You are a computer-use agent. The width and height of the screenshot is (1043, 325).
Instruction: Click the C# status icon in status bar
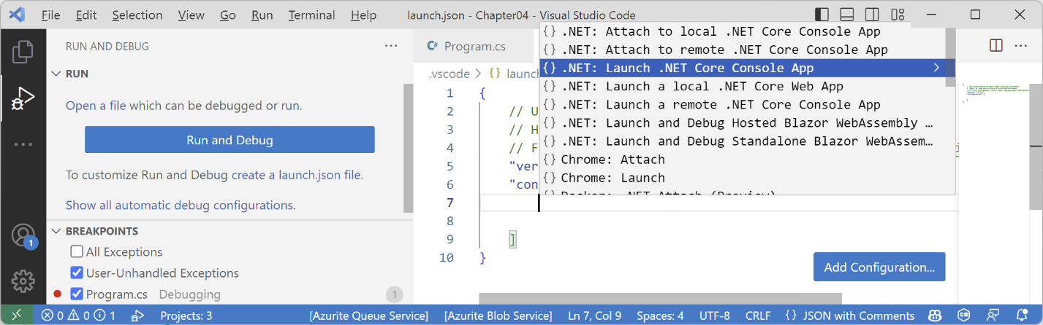[963, 316]
